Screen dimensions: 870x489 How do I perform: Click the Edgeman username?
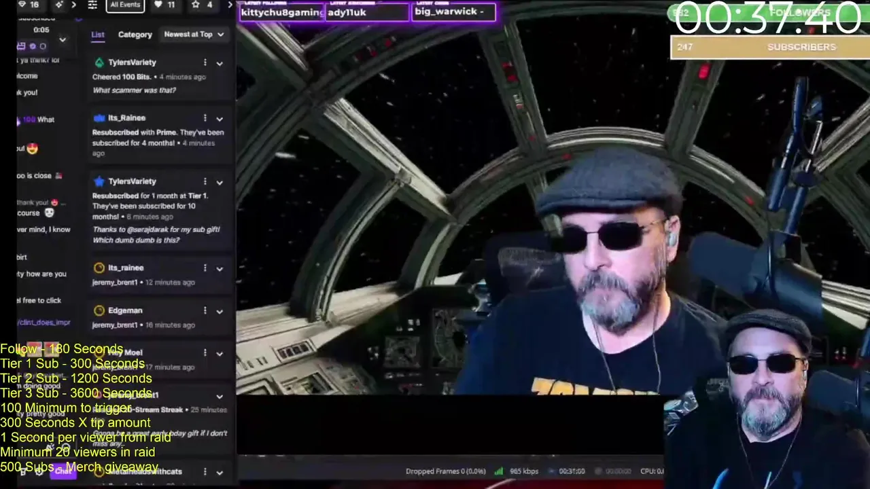click(125, 310)
